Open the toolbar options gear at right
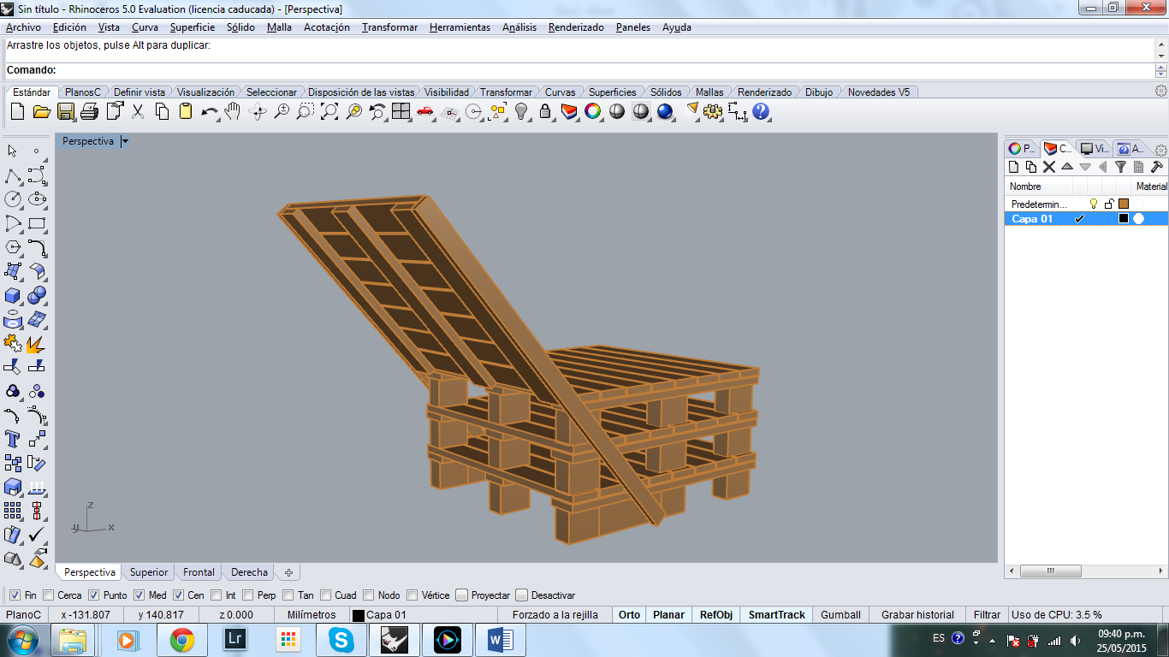Viewport: 1169px width, 657px height. click(1161, 91)
